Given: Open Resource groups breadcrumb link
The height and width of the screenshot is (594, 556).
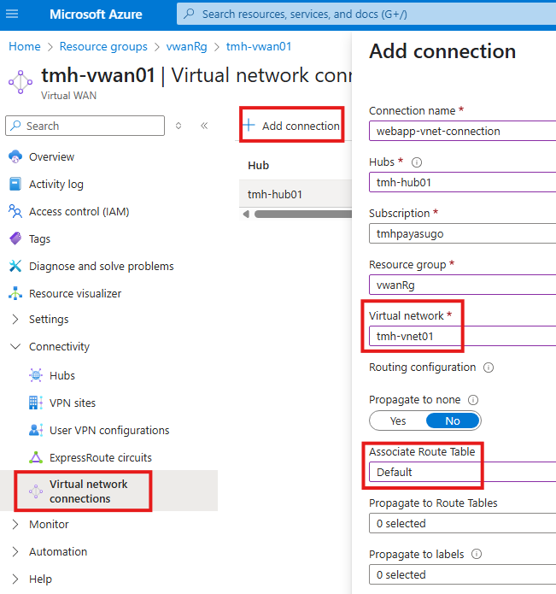Looking at the screenshot, I should point(103,47).
